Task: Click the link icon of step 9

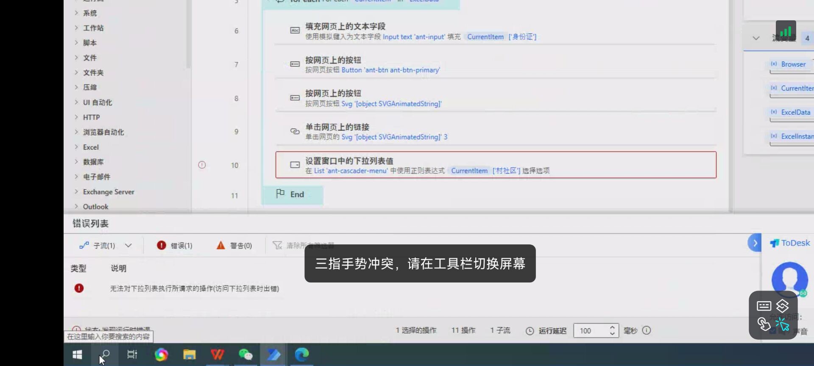Action: pyautogui.click(x=295, y=131)
